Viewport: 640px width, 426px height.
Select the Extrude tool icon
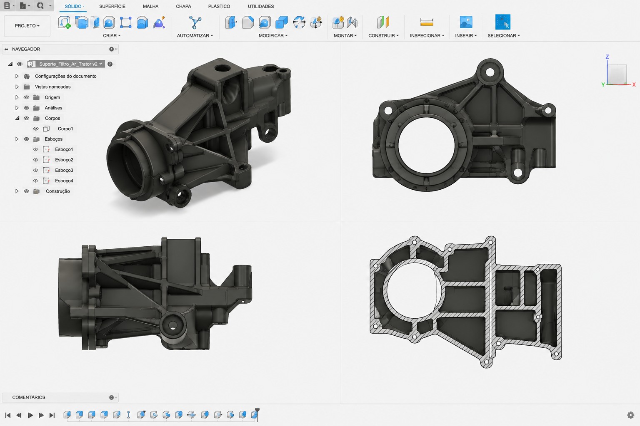click(82, 22)
